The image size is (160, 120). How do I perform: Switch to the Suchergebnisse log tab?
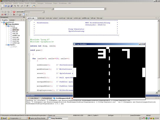[46, 98]
